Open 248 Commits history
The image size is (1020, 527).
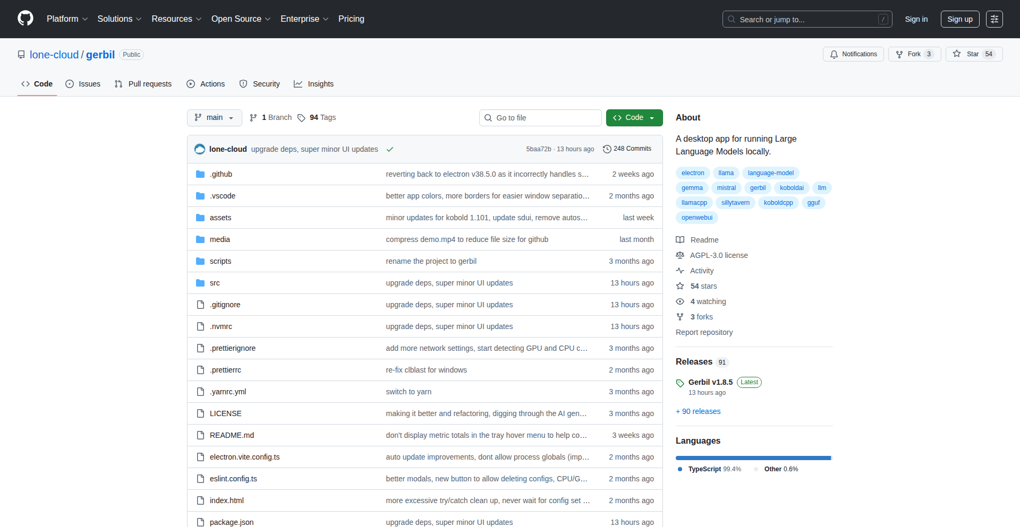point(627,149)
